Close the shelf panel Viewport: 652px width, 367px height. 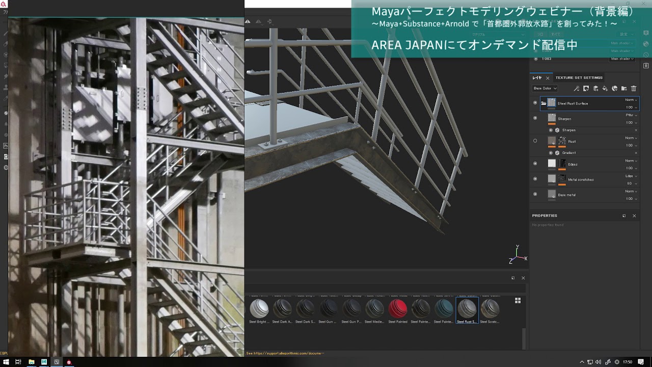tap(523, 278)
